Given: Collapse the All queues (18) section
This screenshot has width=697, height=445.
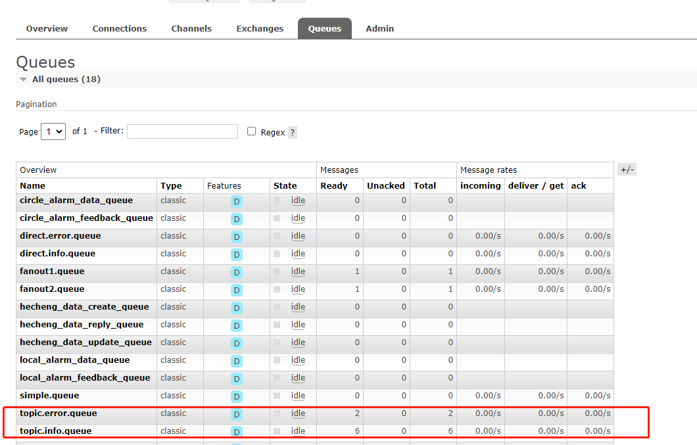Looking at the screenshot, I should pyautogui.click(x=60, y=79).
